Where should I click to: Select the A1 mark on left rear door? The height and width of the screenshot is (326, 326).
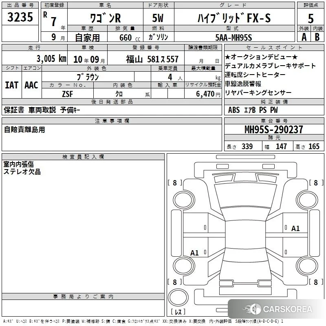(x=194, y=253)
